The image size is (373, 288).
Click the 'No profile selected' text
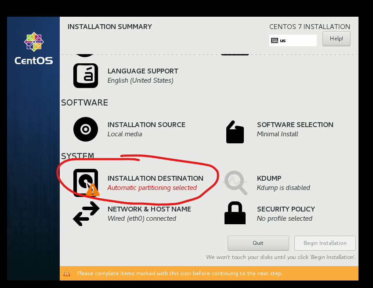coord(285,219)
